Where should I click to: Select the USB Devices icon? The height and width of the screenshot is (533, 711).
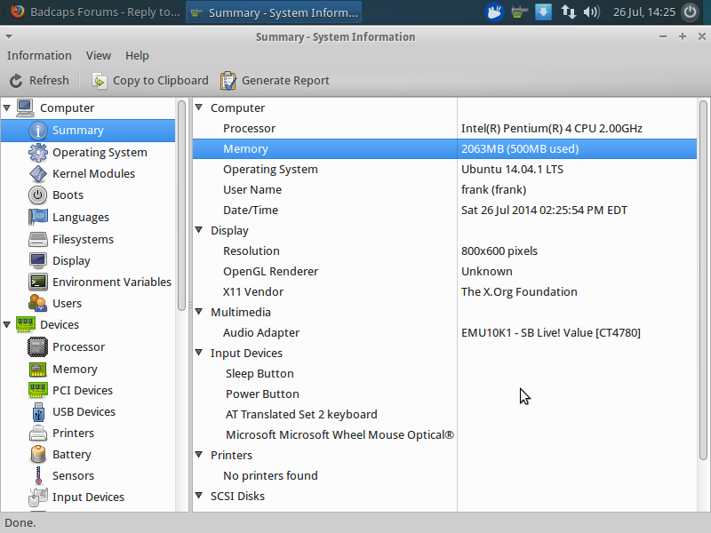[38, 412]
